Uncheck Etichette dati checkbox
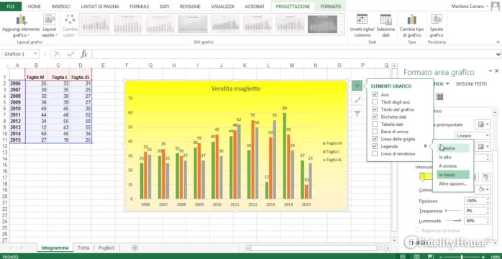502x259 pixels. pos(375,117)
